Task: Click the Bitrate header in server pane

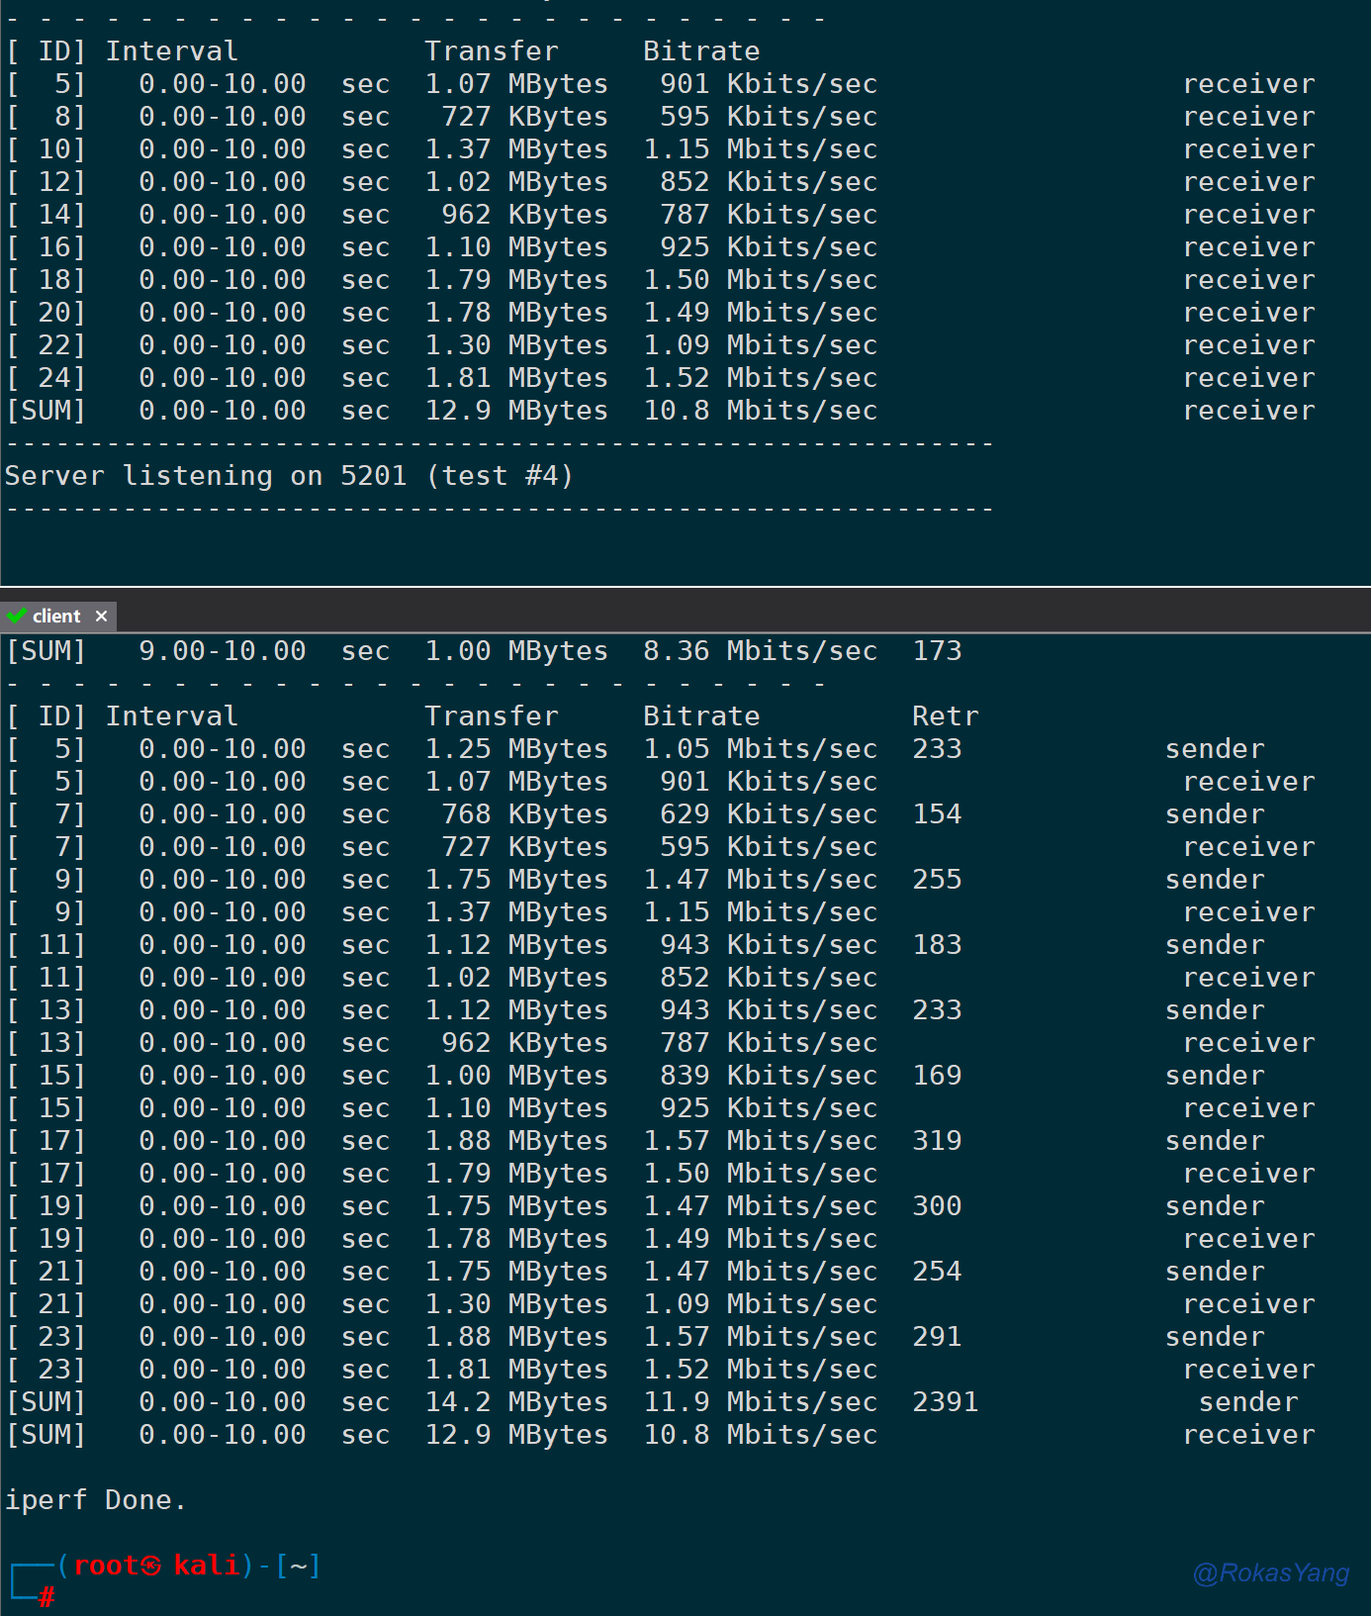Action: click(x=701, y=51)
